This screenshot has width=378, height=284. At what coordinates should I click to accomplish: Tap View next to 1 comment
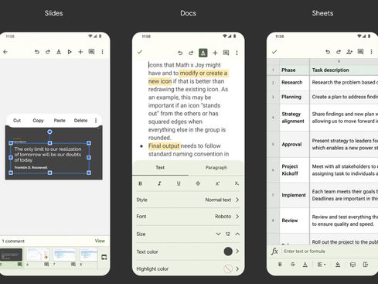[x=100, y=241]
